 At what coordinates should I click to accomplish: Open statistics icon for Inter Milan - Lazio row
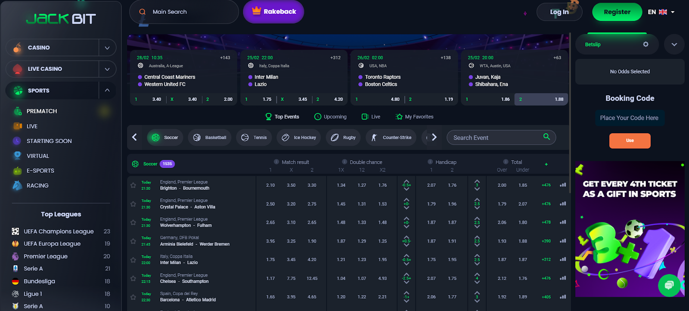[x=563, y=259]
